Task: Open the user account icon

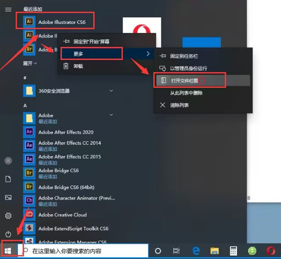Action: coord(8,161)
